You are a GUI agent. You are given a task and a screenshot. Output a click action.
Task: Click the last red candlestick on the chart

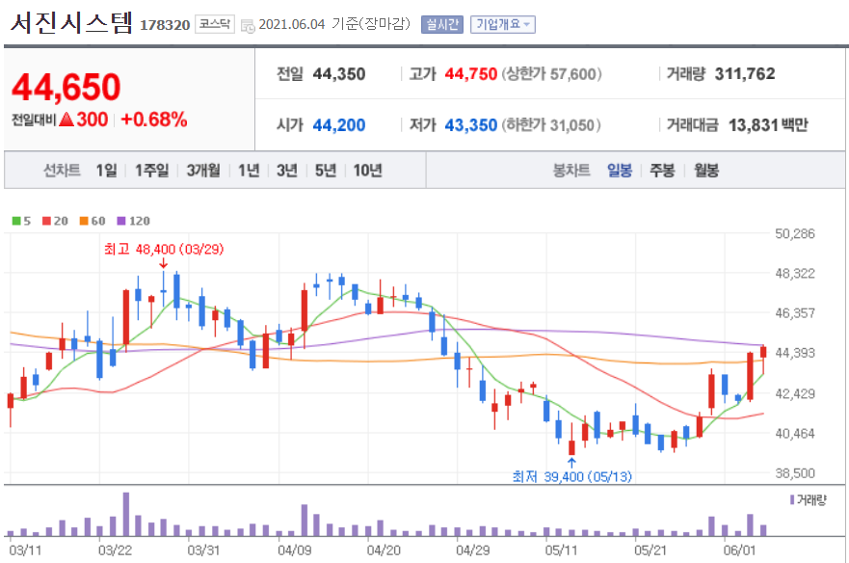click(763, 361)
